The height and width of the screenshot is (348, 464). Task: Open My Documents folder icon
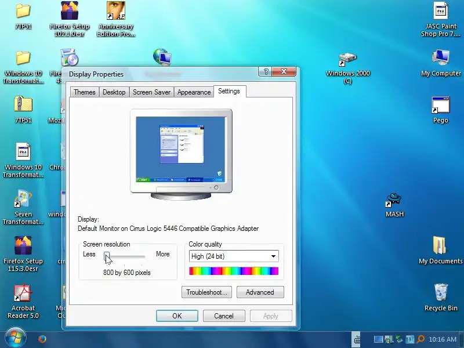coord(440,245)
